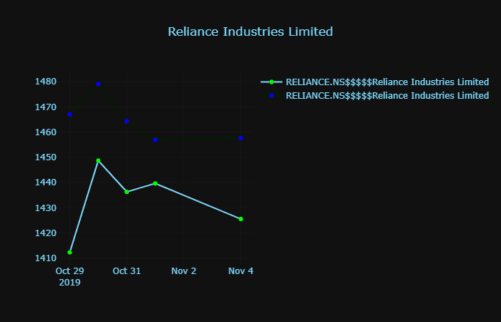Image resolution: width=501 pixels, height=322 pixels.
Task: Select the green data point on Nov 4
Action: (241, 219)
